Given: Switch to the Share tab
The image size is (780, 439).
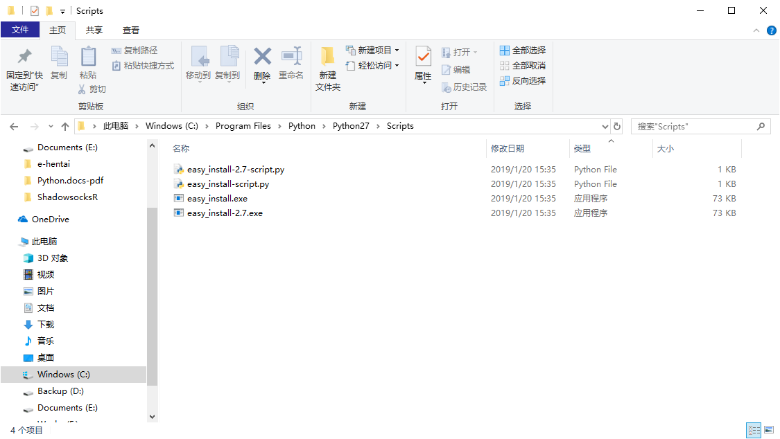Looking at the screenshot, I should point(94,30).
